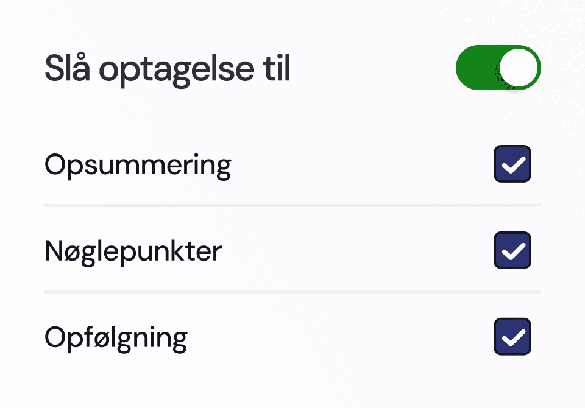Viewport: 585px width, 408px height.
Task: Click the Nøglepunkter label text
Action: click(x=133, y=251)
